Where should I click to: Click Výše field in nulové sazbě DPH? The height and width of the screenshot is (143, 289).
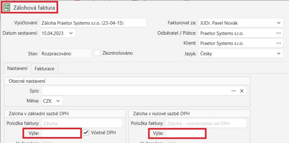click(186, 133)
